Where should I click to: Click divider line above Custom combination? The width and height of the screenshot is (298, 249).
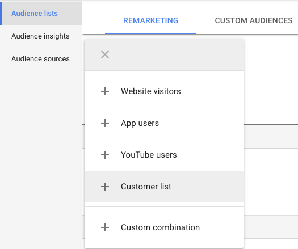(x=164, y=206)
